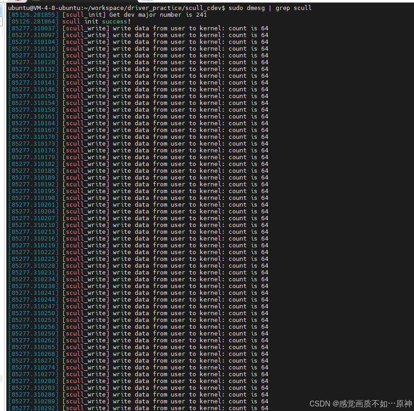
Task: Click the log line stamped 85277.310141
Action: 138,83
